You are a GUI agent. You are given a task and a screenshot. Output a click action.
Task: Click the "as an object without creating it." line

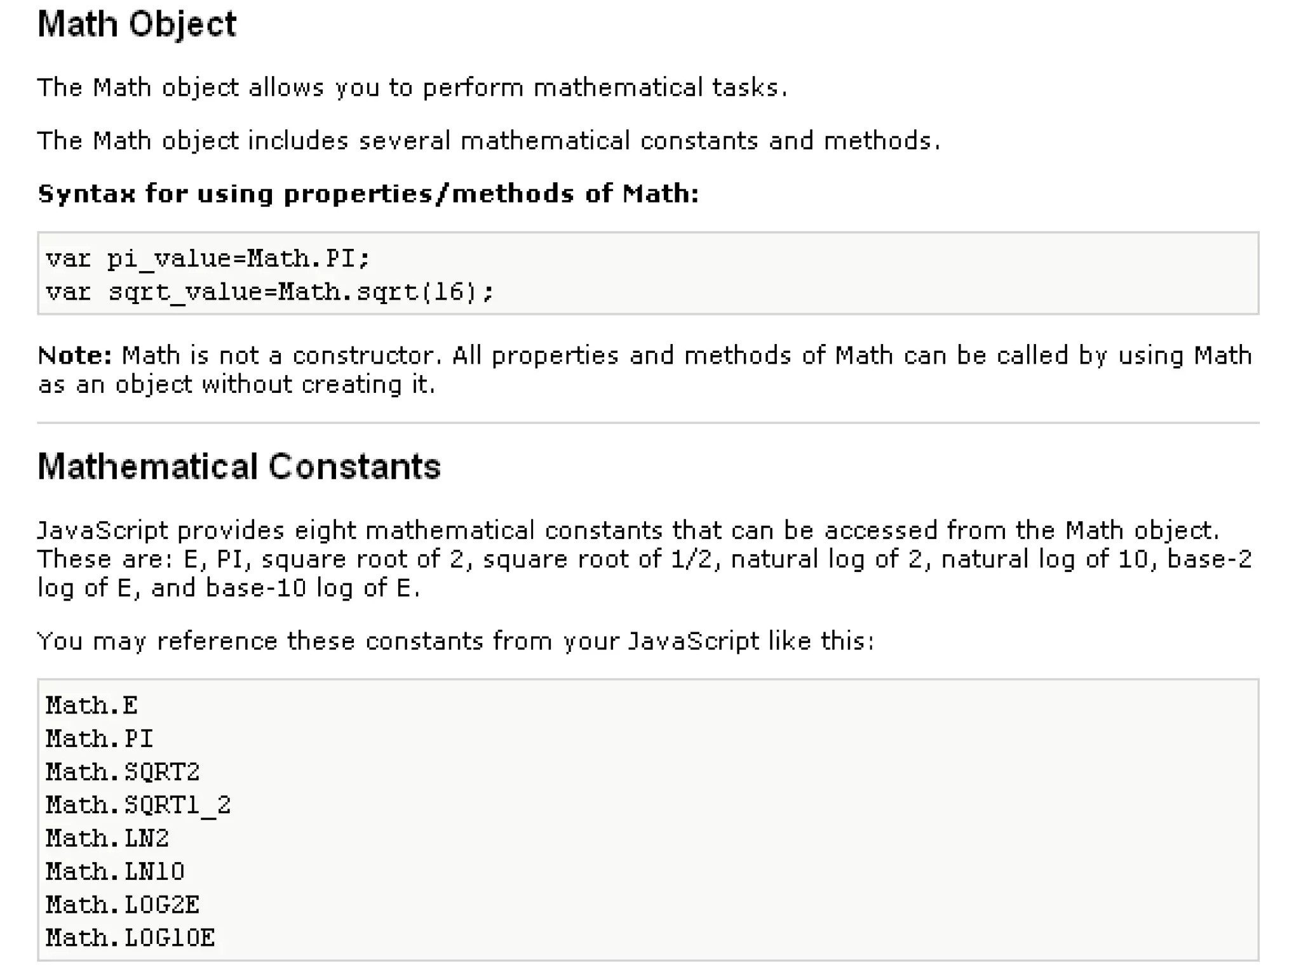tap(236, 385)
